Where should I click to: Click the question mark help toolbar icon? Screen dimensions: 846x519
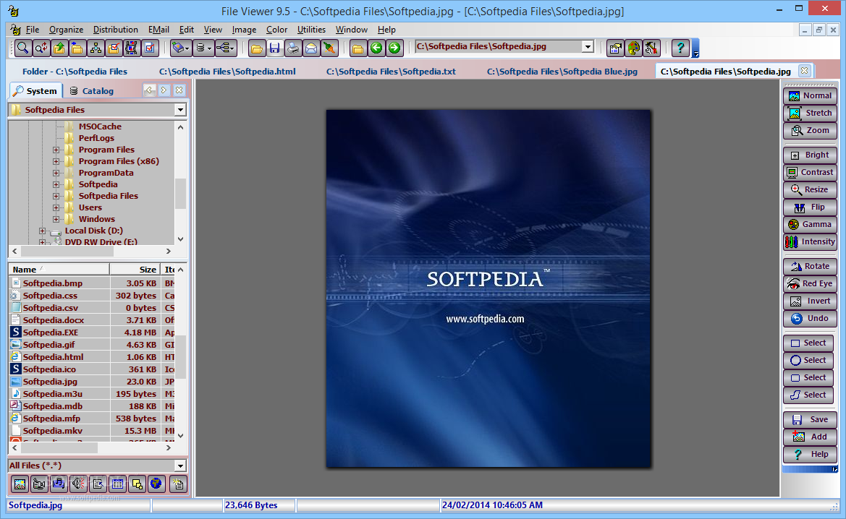(680, 48)
